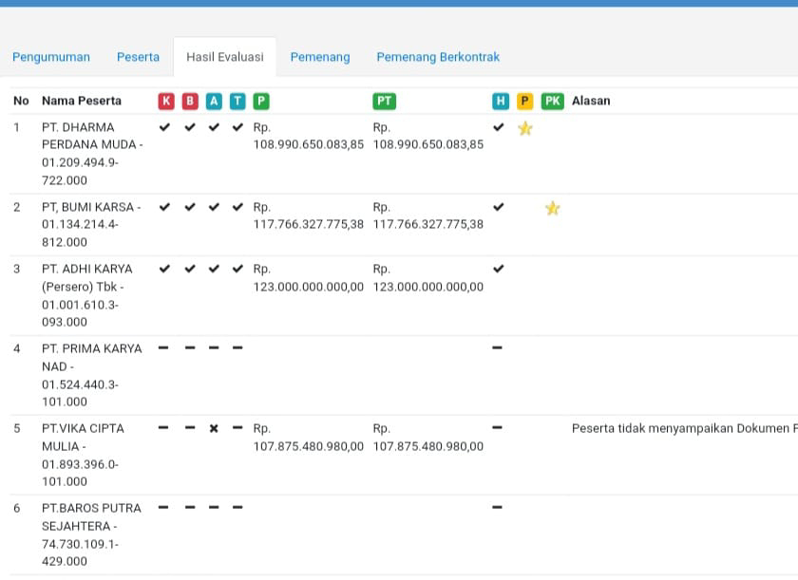The image size is (798, 580).
Task: Click the H dash for PT.VIKA CIPTA MULIA
Action: 497,427
